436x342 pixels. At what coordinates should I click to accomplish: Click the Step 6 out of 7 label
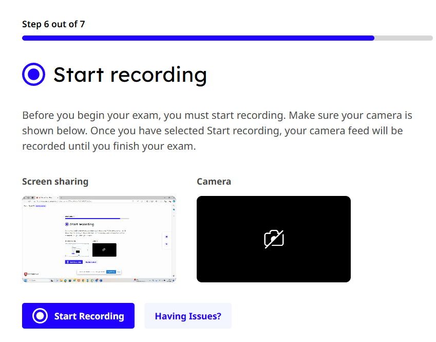pyautogui.click(x=53, y=24)
